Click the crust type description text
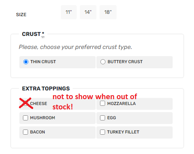 (75, 47)
